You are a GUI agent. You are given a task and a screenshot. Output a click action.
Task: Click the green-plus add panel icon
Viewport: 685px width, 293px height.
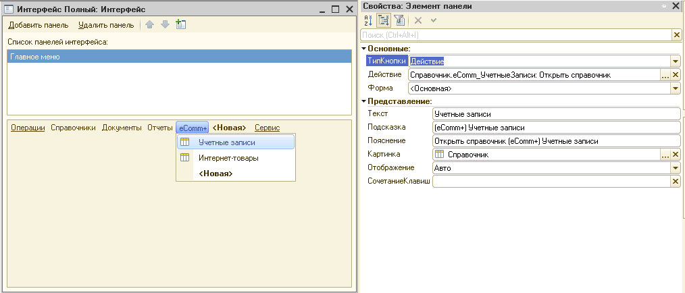180,25
